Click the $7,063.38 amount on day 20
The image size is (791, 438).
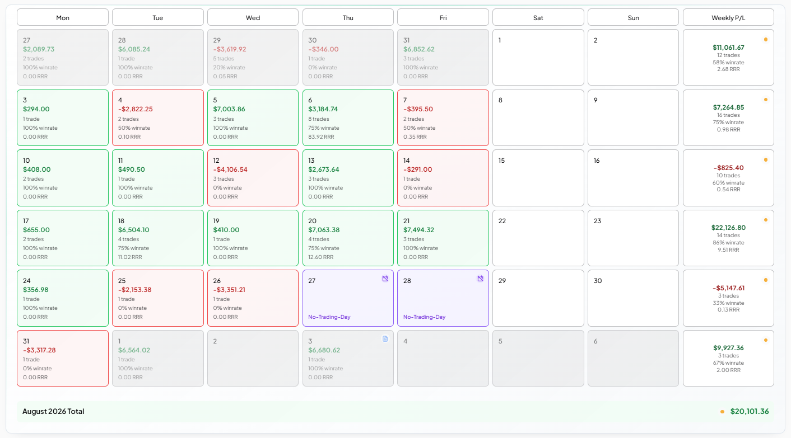pos(324,230)
